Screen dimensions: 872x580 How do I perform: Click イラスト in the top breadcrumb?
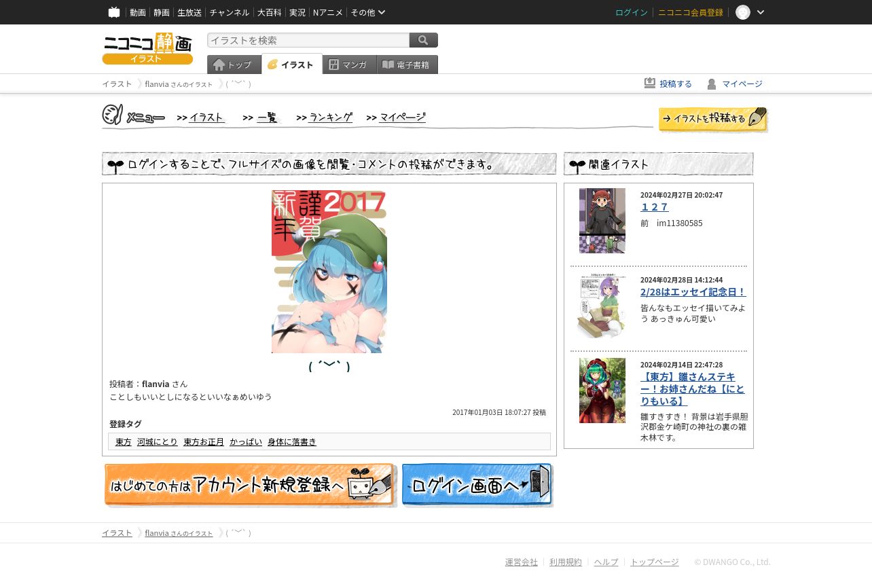[x=117, y=84]
